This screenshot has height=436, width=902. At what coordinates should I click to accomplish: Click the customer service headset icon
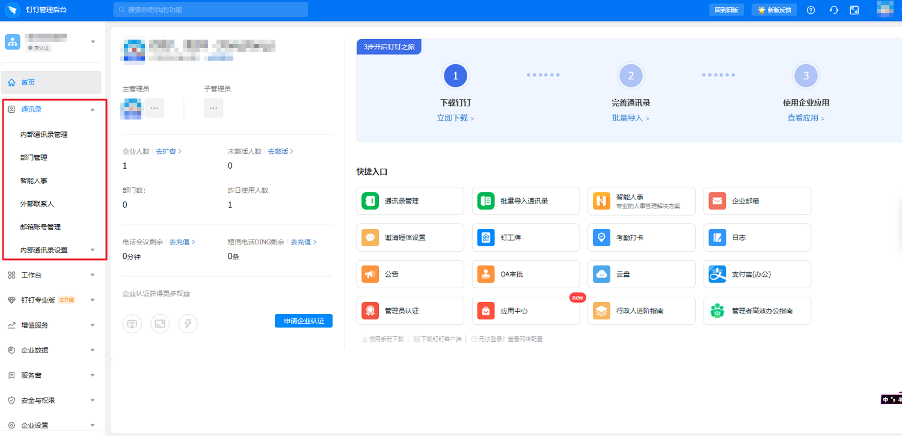coord(833,10)
